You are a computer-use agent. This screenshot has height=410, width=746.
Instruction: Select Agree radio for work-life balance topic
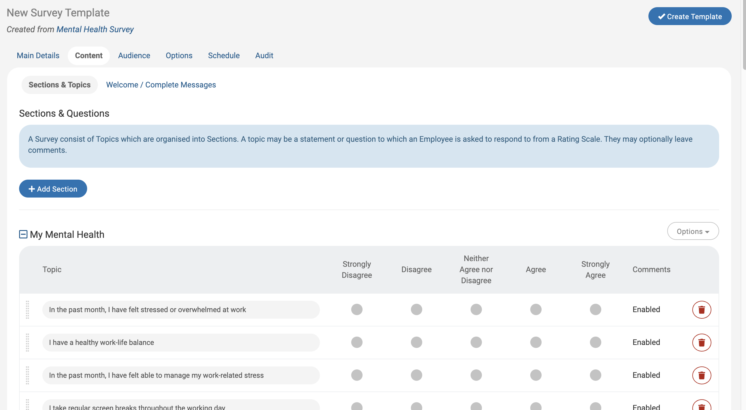click(536, 342)
